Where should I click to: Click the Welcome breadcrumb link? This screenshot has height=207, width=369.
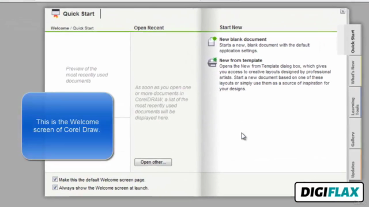pyautogui.click(x=60, y=28)
